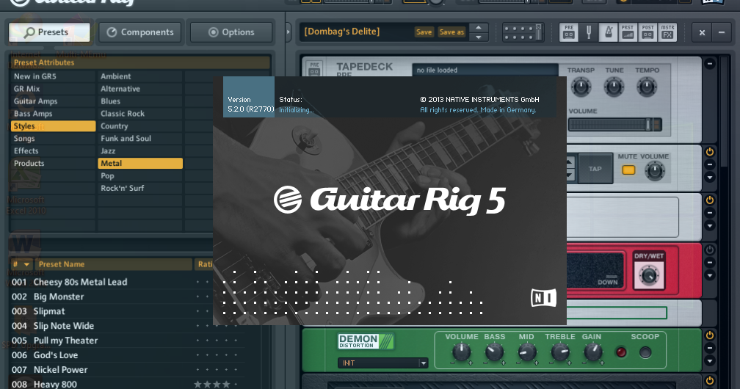
Task: Show the MSTR FX master effects section
Action: [x=667, y=32]
